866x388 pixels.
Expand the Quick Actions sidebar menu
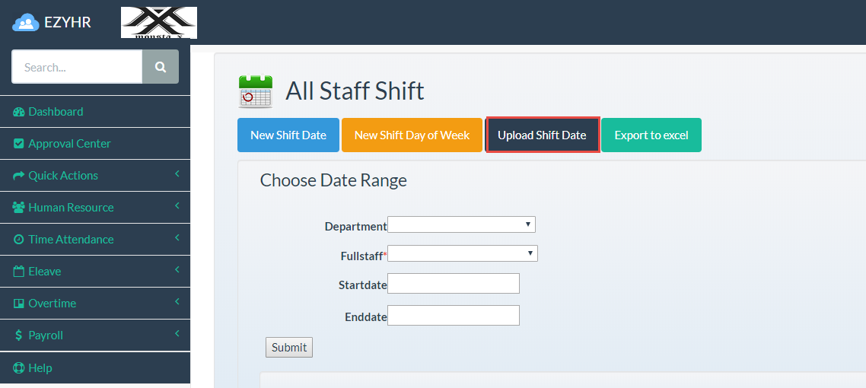pos(63,176)
